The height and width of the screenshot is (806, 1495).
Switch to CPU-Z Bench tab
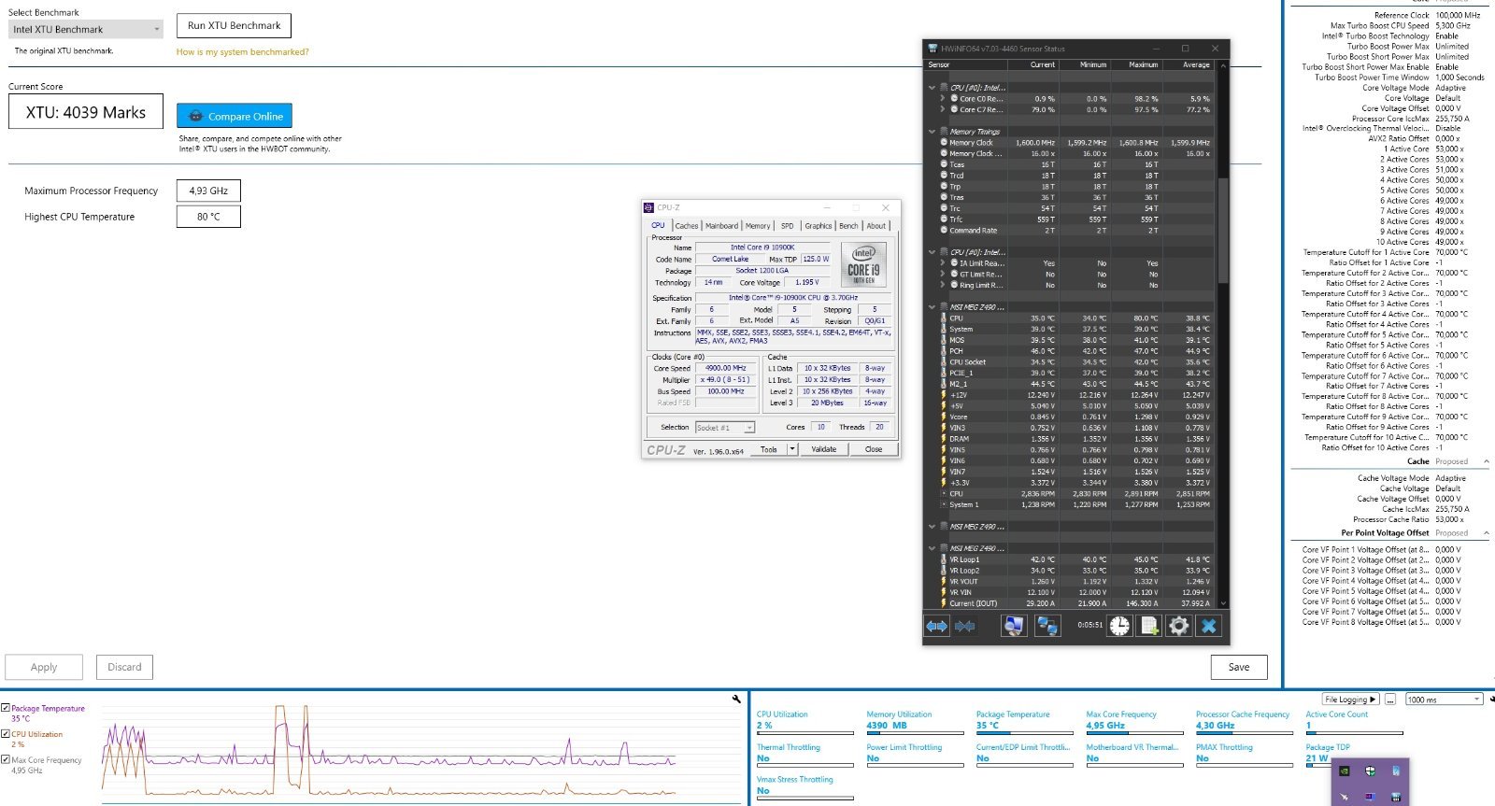point(848,226)
